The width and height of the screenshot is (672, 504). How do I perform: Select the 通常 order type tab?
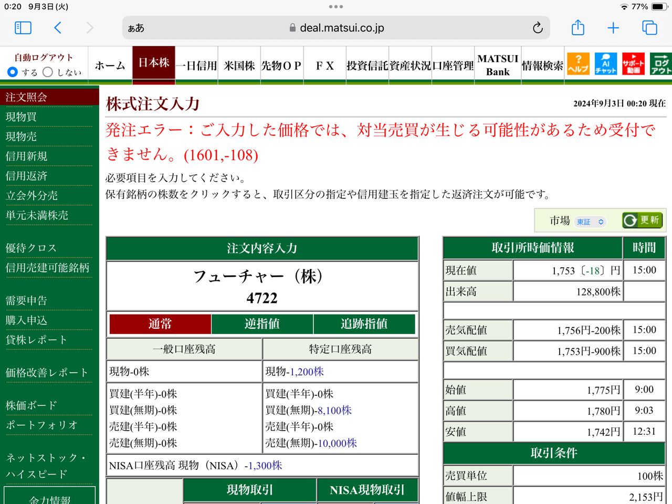tap(160, 324)
